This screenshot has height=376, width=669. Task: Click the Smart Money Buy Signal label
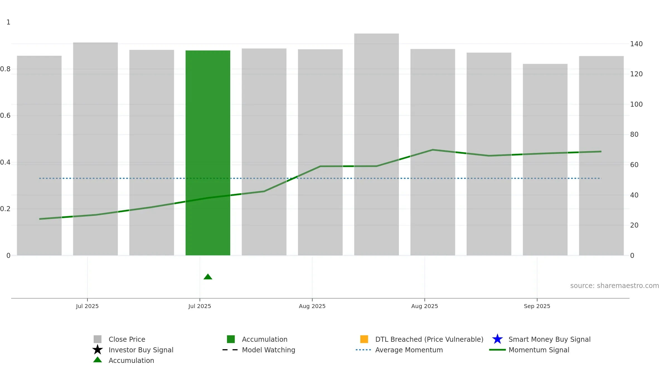click(x=549, y=339)
